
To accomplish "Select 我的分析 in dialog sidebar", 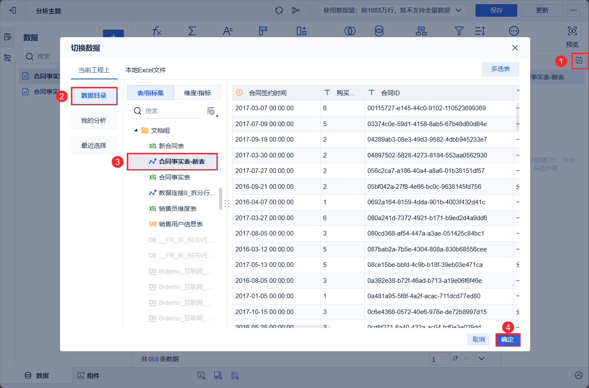I will [x=94, y=121].
